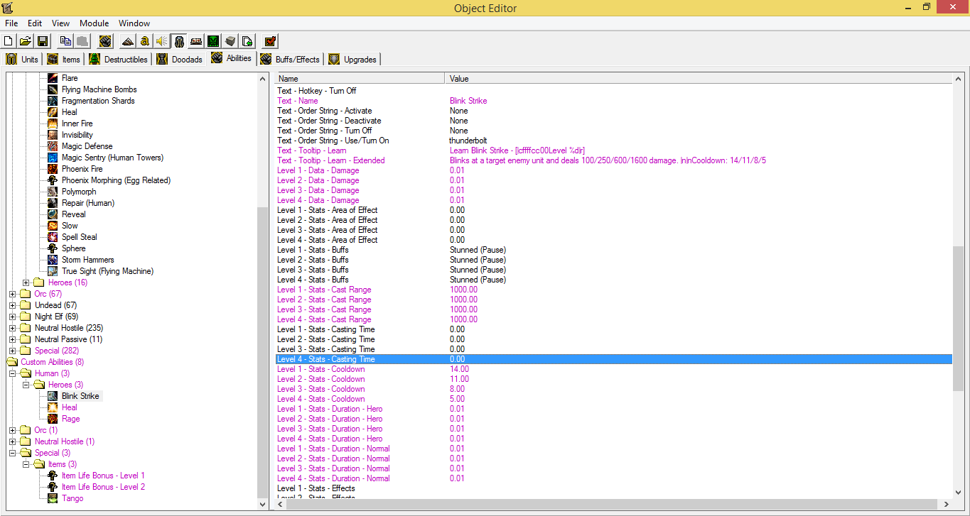This screenshot has height=516, width=970.
Task: Switch to the Upgrades tab
Action: [x=352, y=59]
